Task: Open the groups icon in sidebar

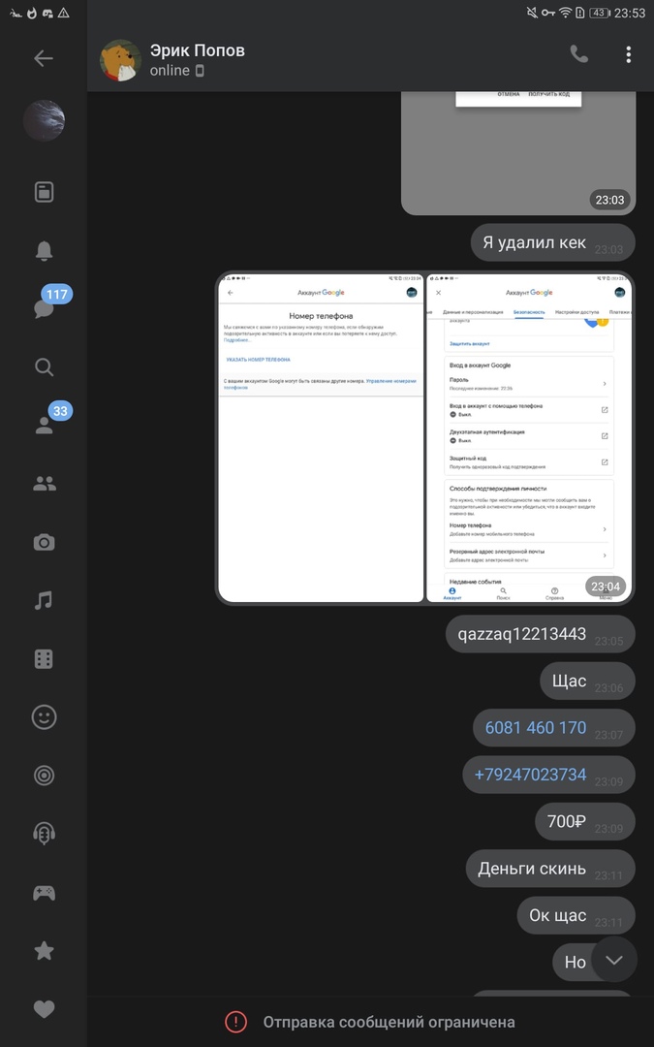Action: 44,484
